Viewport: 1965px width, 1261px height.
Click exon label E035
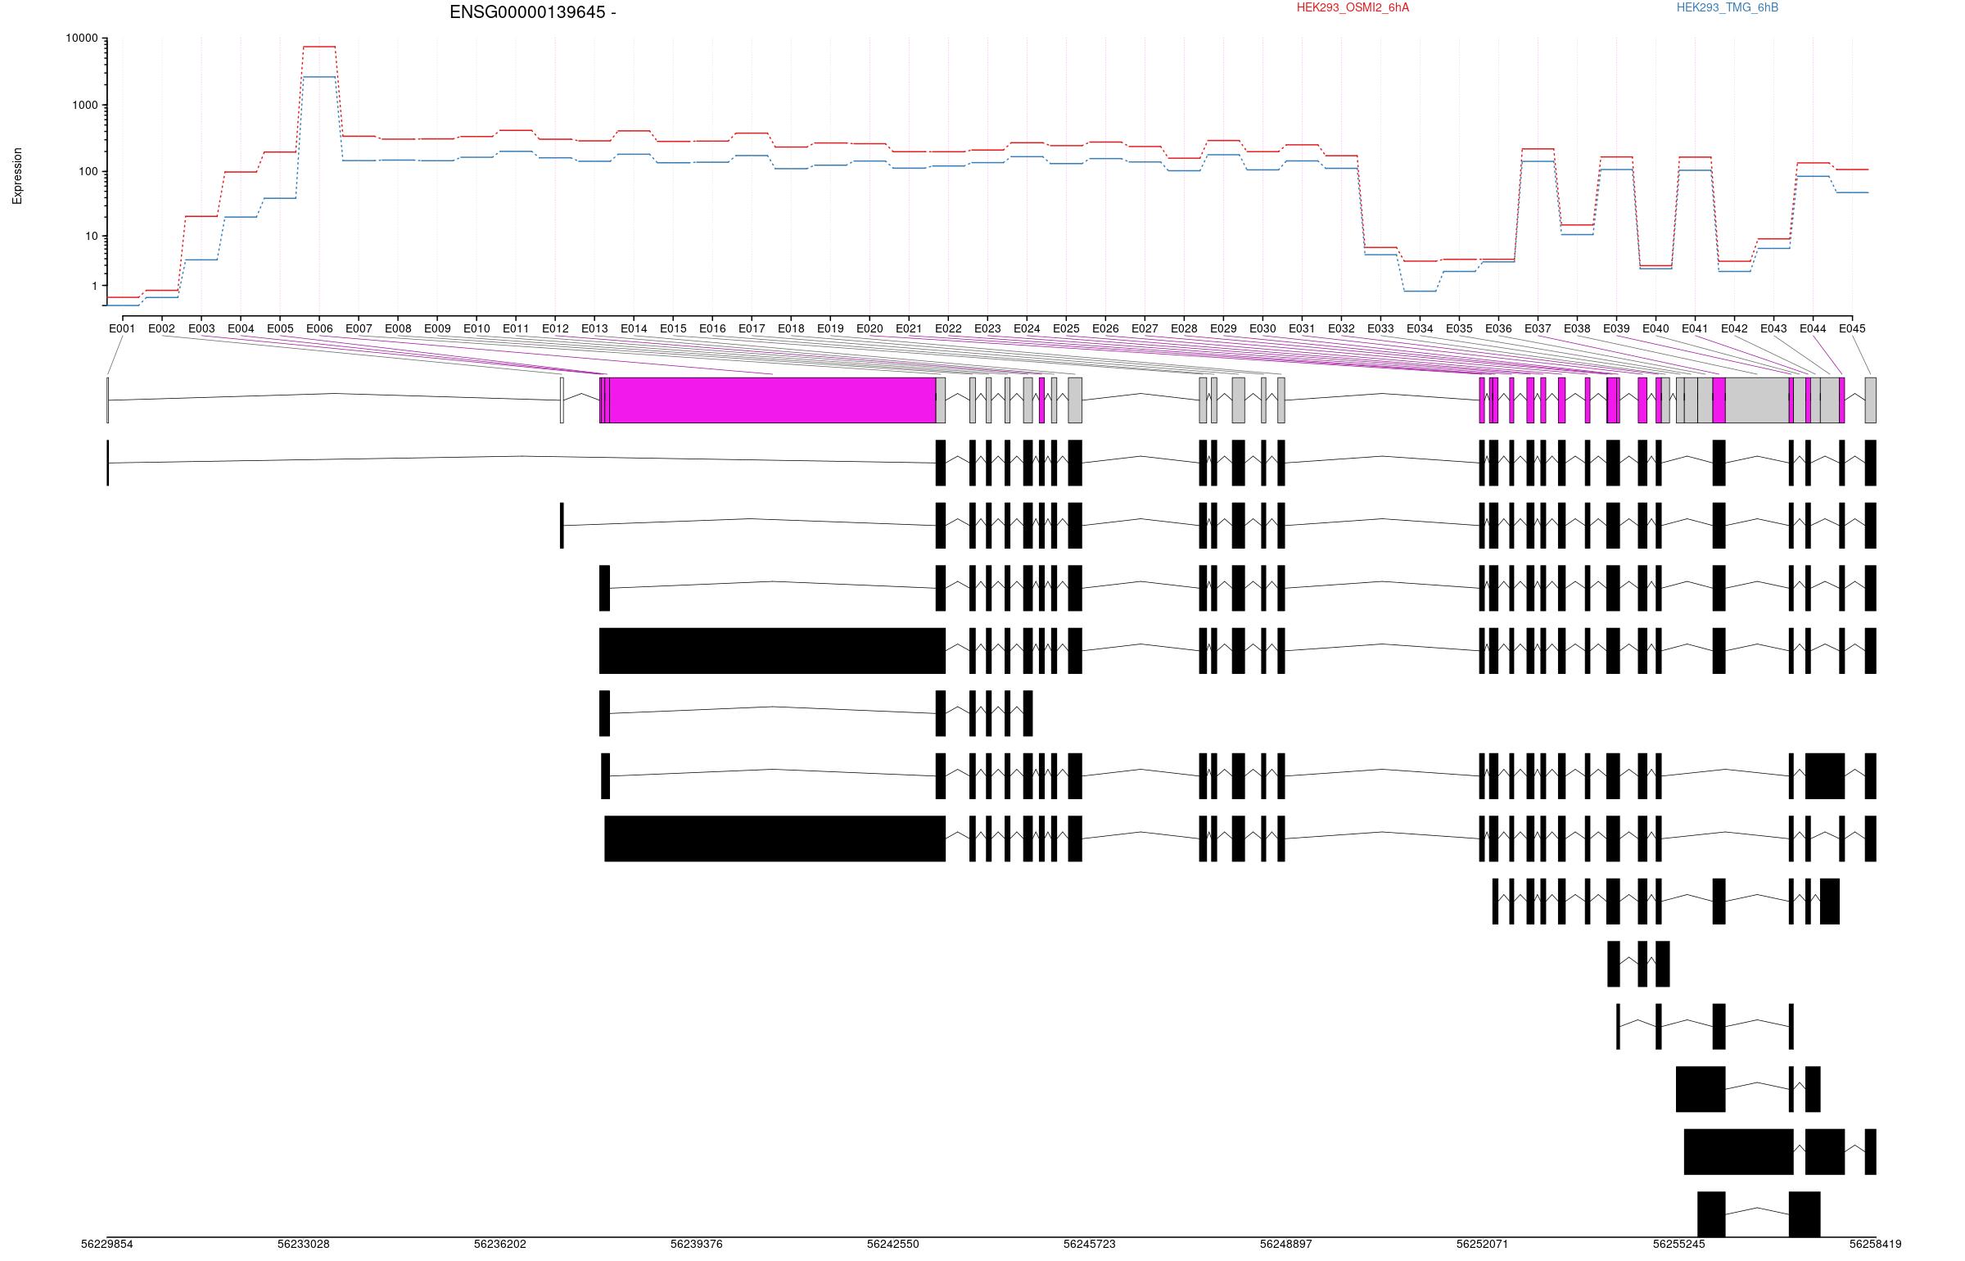click(1459, 329)
